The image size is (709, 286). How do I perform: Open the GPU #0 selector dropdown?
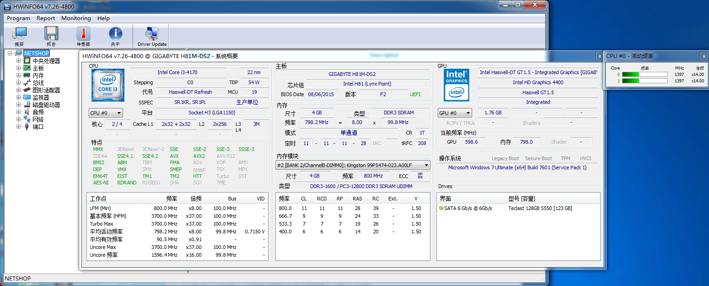(455, 113)
